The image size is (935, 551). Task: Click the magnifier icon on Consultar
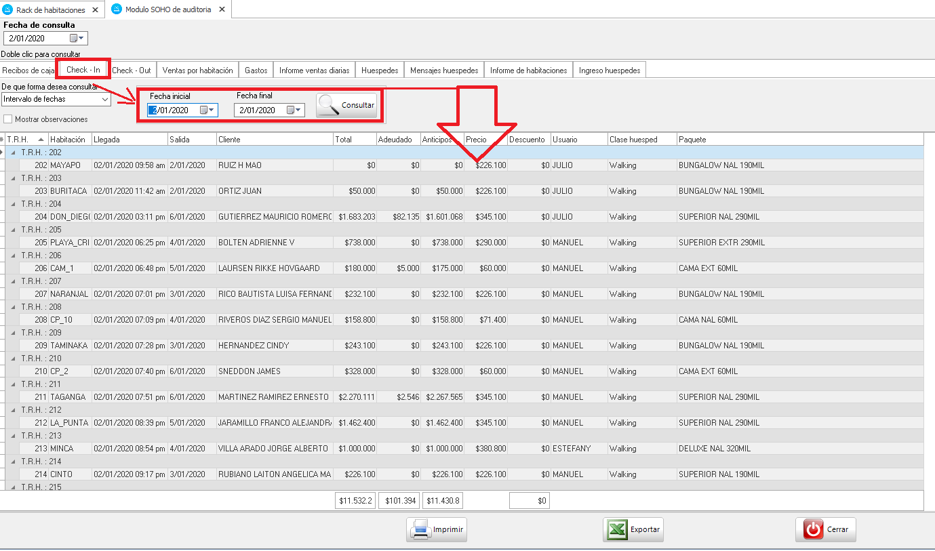[x=329, y=105]
